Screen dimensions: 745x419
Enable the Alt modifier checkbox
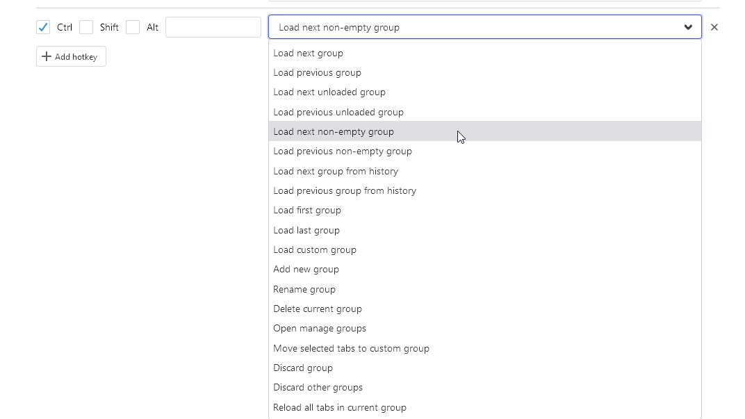pyautogui.click(x=132, y=27)
